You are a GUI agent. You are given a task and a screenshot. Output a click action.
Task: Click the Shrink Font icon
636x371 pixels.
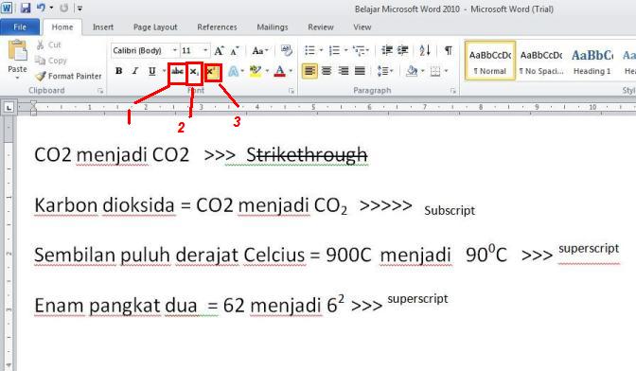235,51
